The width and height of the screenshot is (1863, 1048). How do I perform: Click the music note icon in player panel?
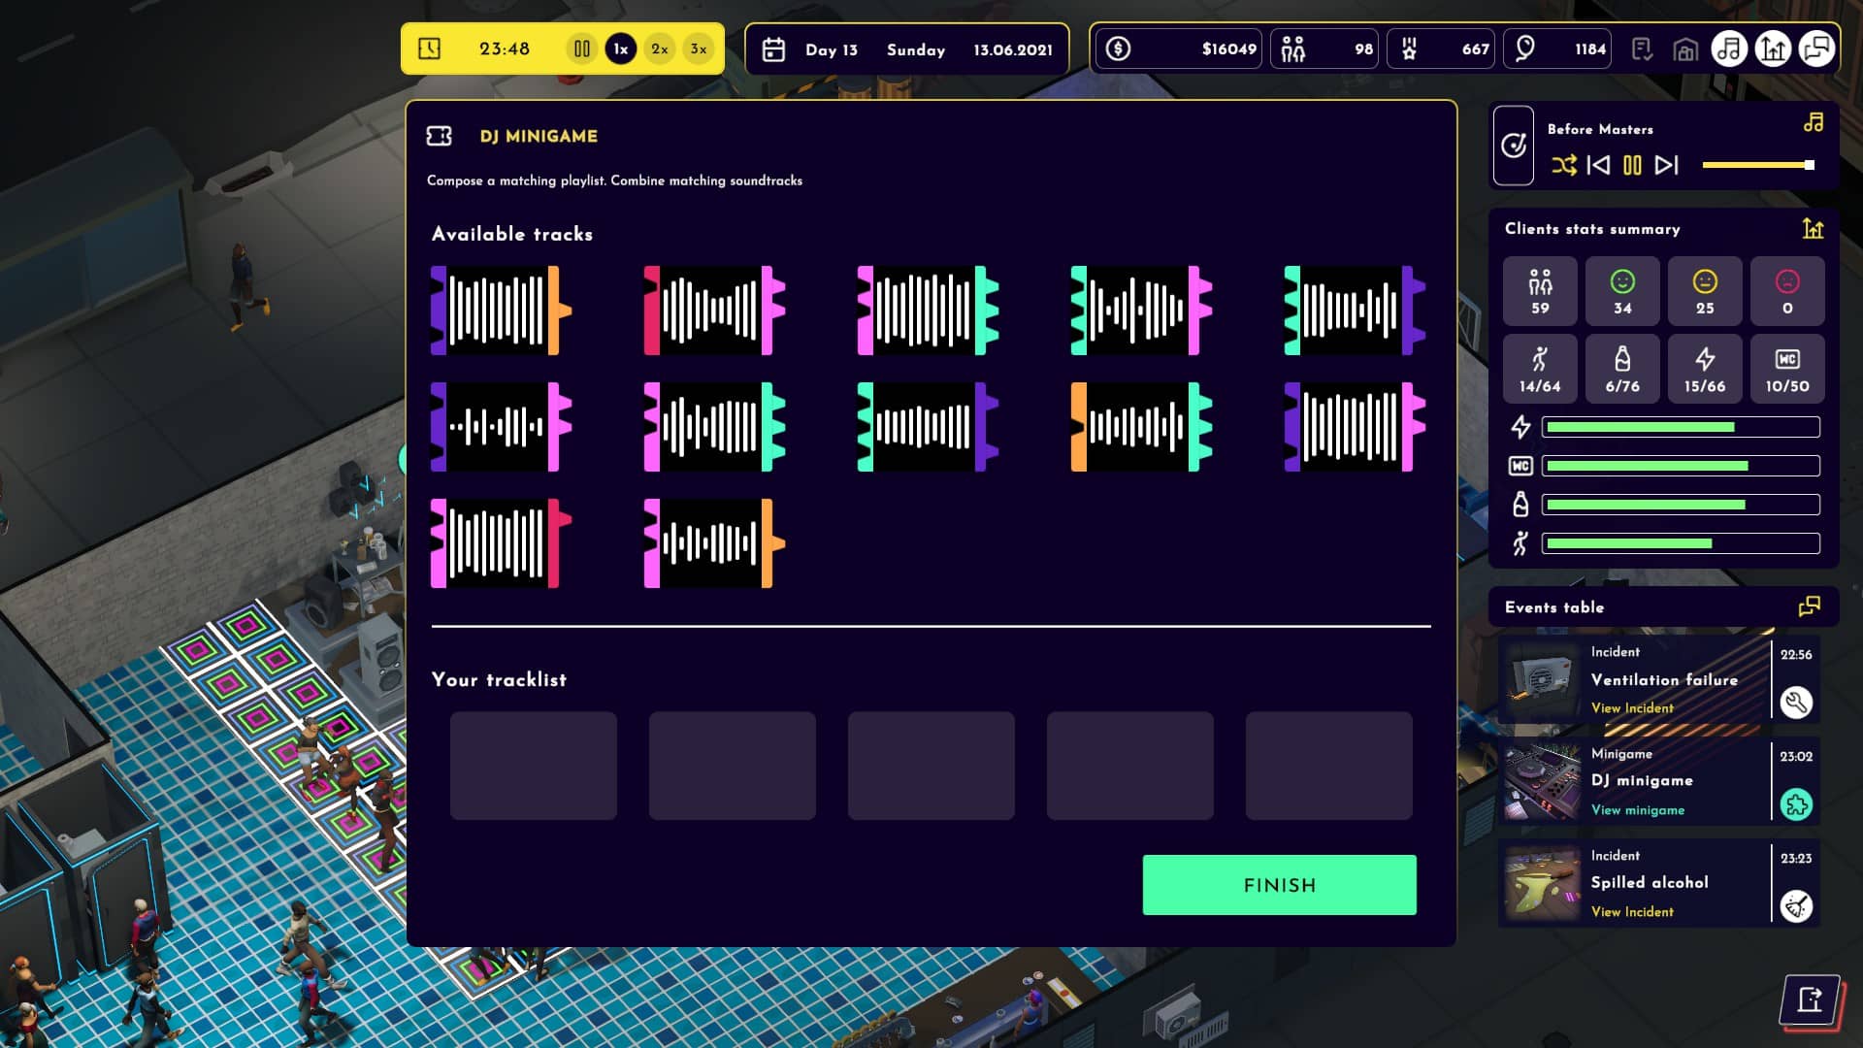[1814, 122]
